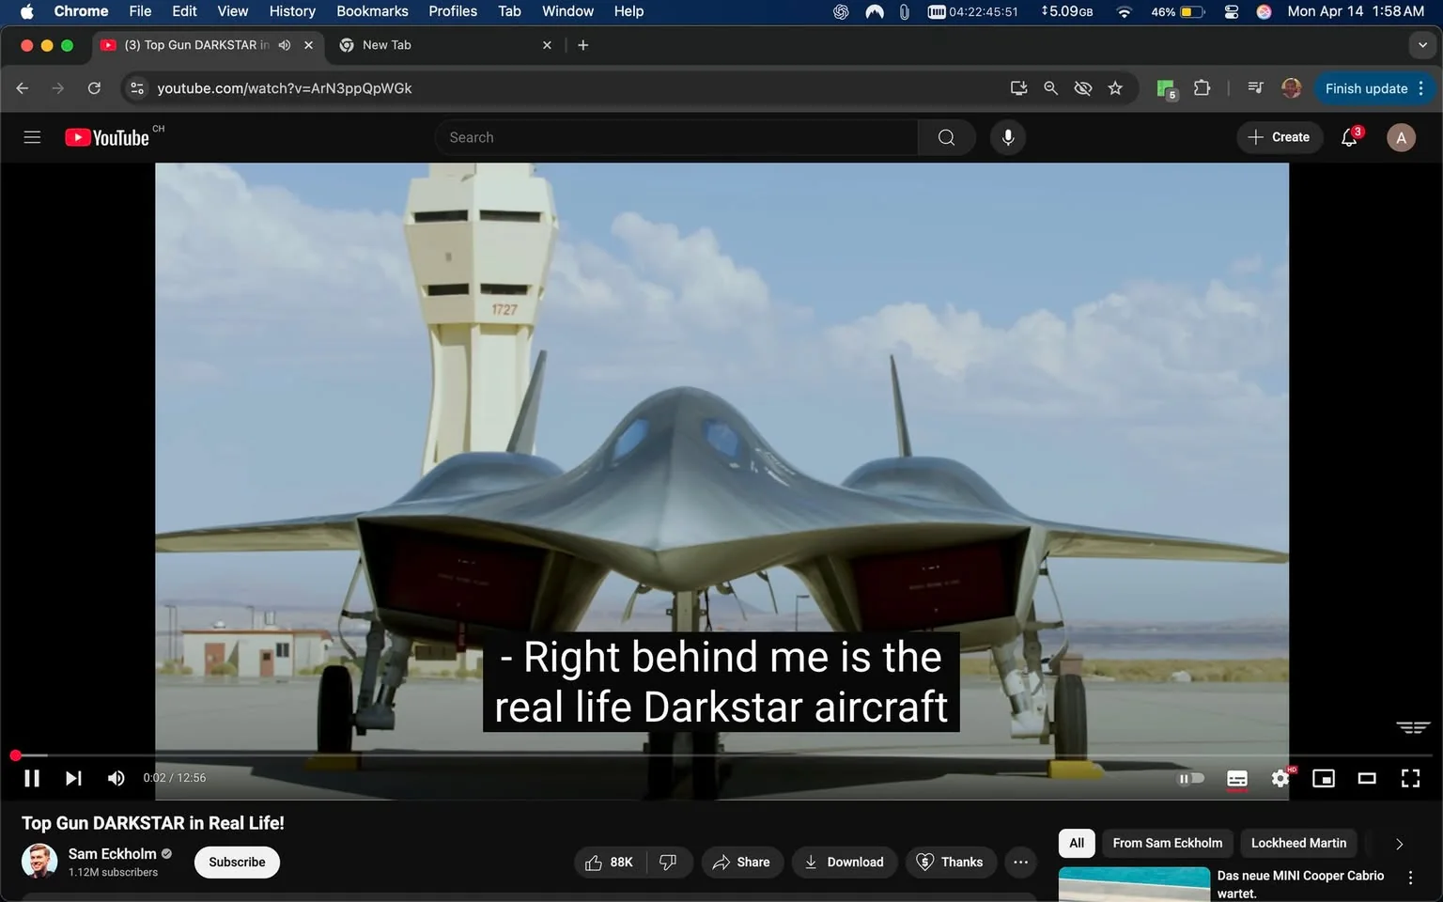Image resolution: width=1443 pixels, height=902 pixels.
Task: Open the Profiles menu
Action: 453,11
